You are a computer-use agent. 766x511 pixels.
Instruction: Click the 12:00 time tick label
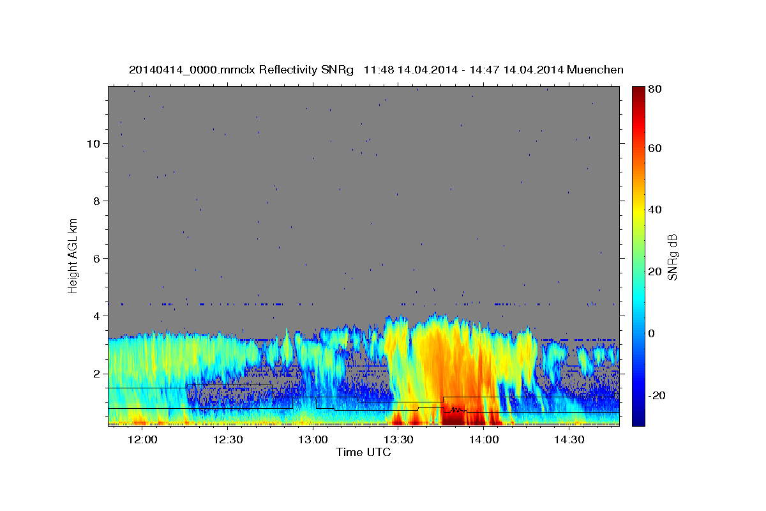142,440
